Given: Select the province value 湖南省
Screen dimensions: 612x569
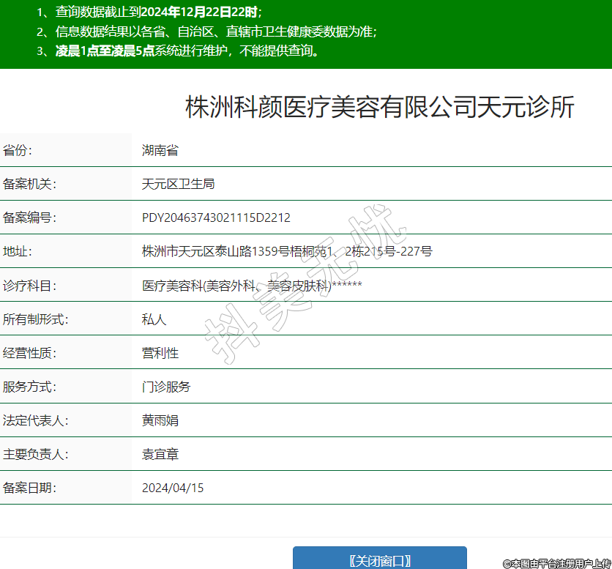Looking at the screenshot, I should [160, 151].
